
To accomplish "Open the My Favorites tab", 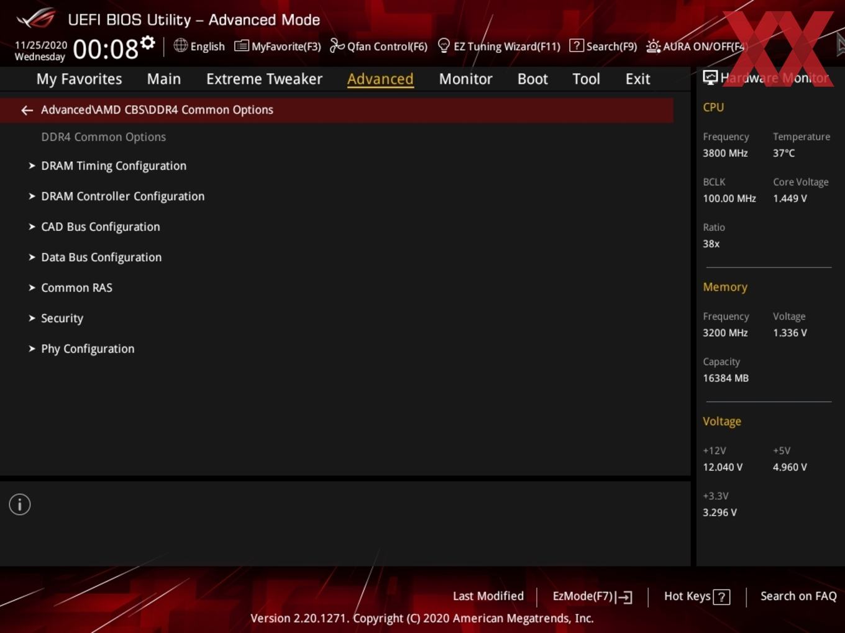I will point(79,79).
